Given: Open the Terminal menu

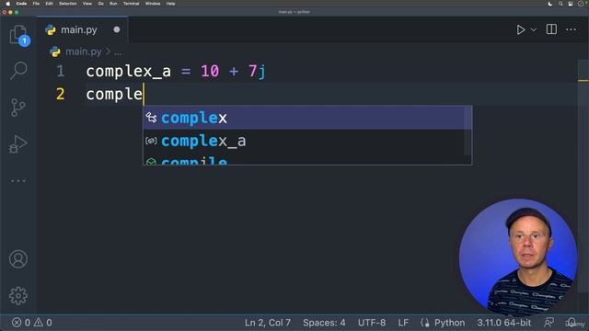Looking at the screenshot, I should pyautogui.click(x=131, y=4).
